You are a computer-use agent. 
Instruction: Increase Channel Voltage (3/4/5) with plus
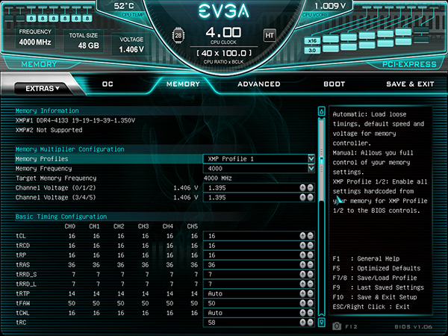(303, 197)
